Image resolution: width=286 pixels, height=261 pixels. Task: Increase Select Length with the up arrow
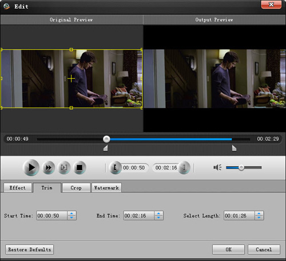point(259,213)
